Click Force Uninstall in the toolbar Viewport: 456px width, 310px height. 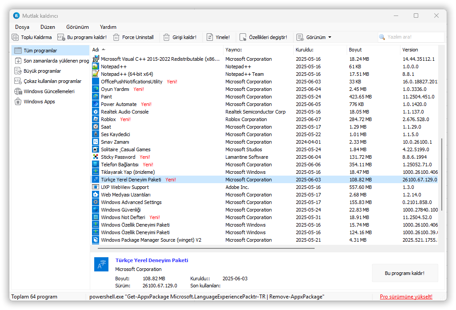pos(133,37)
